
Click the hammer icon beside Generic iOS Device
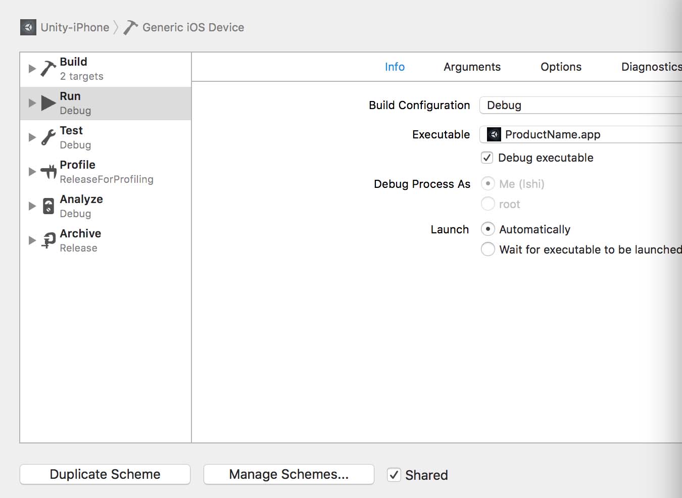tap(130, 27)
